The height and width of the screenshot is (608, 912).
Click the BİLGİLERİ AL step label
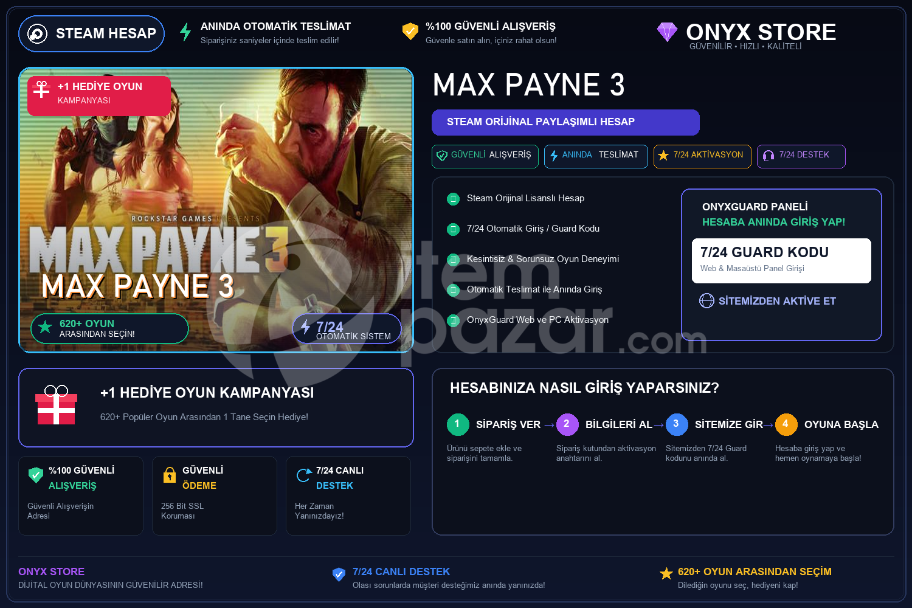coord(619,424)
